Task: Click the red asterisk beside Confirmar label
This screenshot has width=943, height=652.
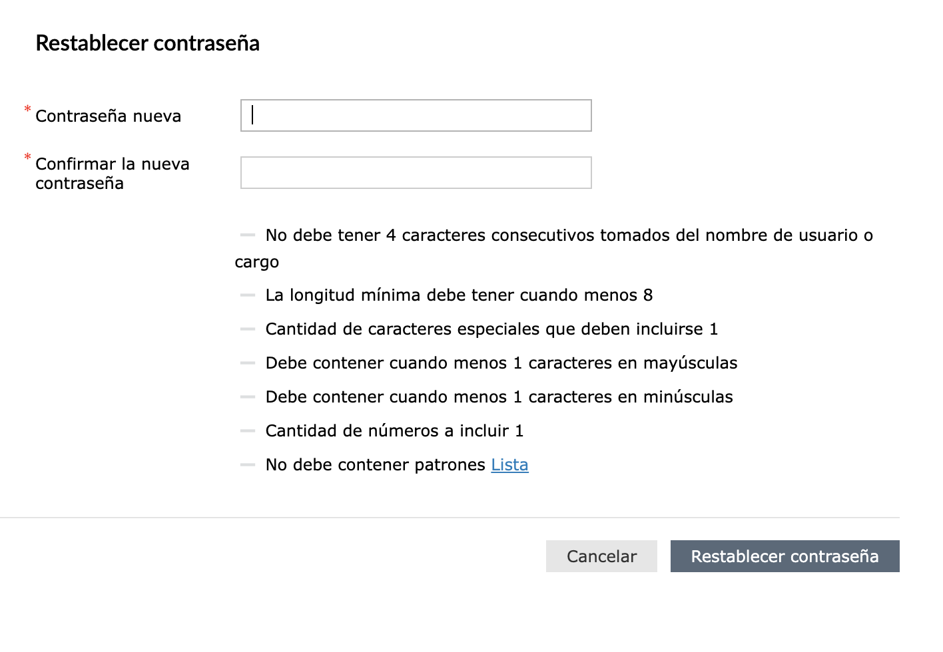Action: (27, 158)
